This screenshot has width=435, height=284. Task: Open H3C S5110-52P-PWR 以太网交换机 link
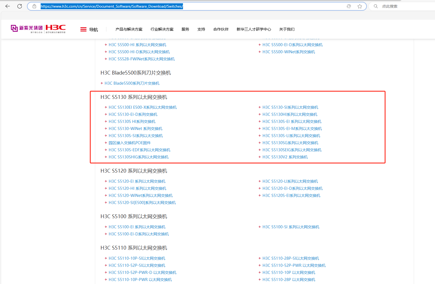tap(294, 265)
